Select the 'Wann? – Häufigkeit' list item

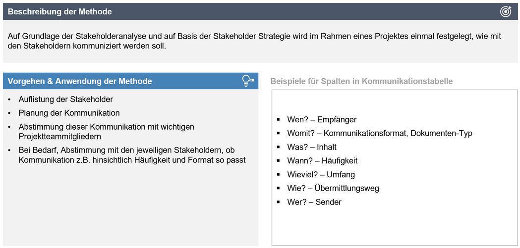322,161
